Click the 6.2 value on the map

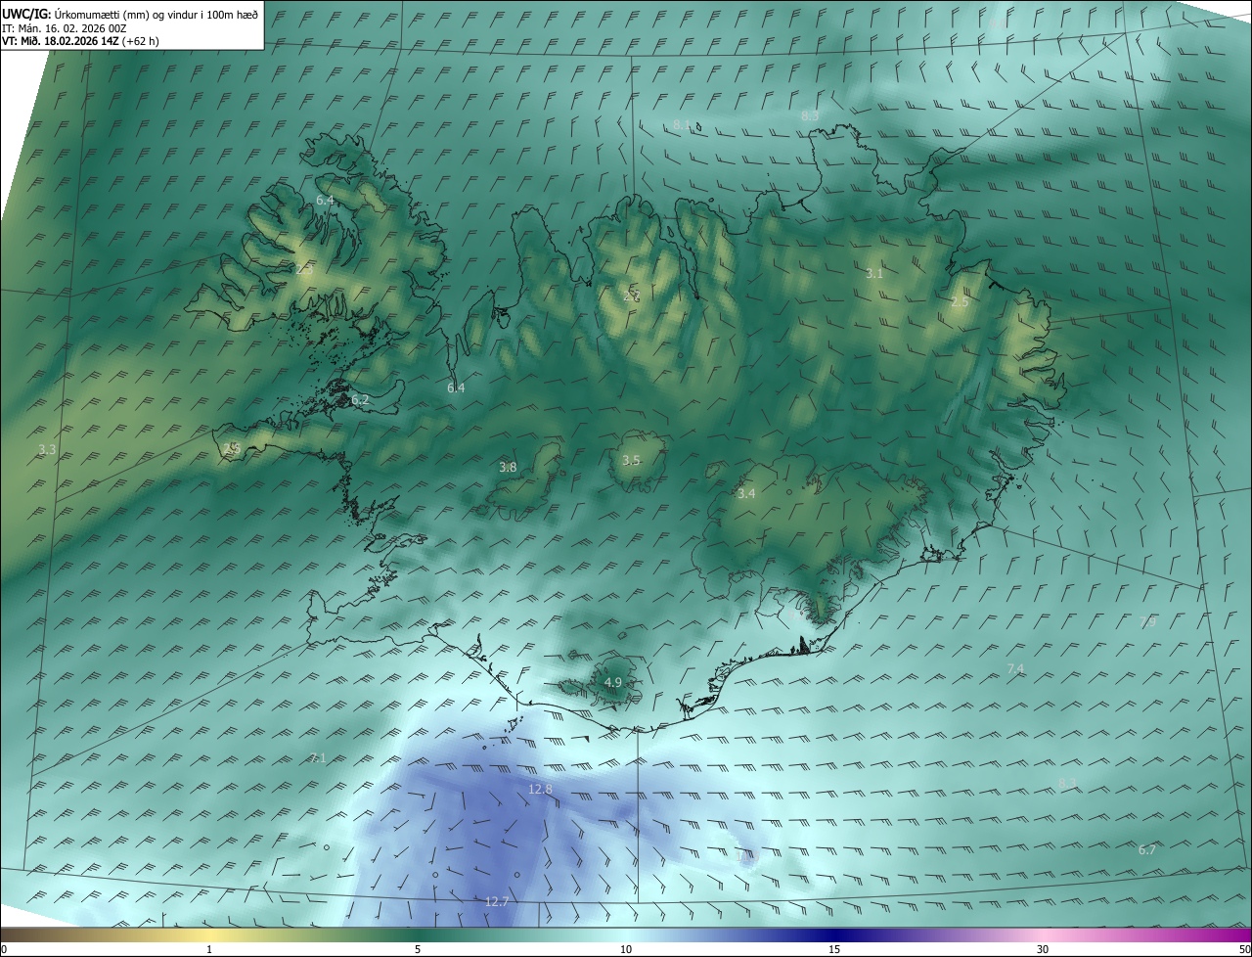click(x=360, y=400)
